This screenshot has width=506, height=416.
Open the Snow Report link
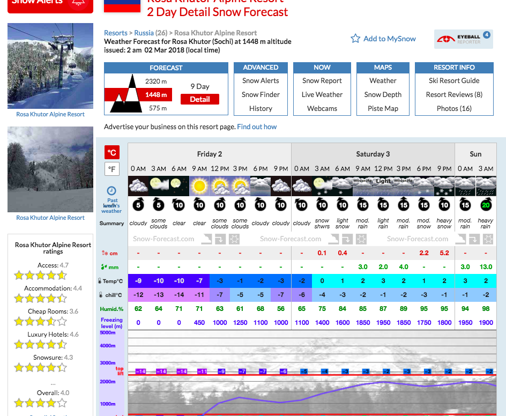(322, 81)
